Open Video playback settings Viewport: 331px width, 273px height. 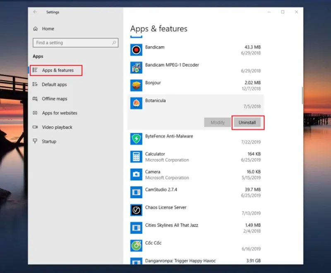pyautogui.click(x=57, y=127)
